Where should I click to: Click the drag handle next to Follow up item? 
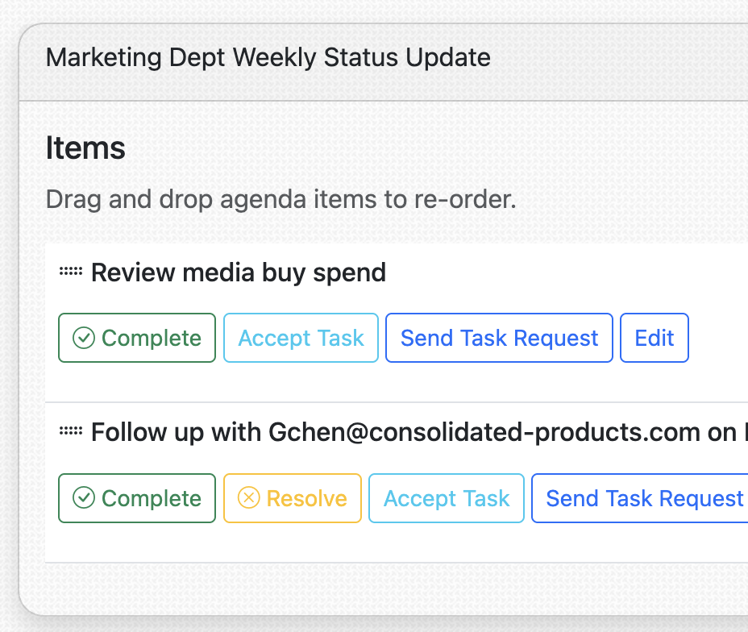[71, 432]
